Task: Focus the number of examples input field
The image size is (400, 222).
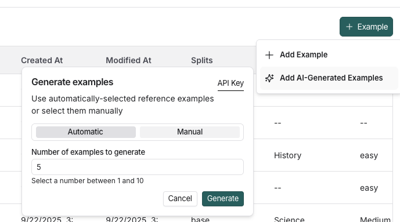Action: 138,167
